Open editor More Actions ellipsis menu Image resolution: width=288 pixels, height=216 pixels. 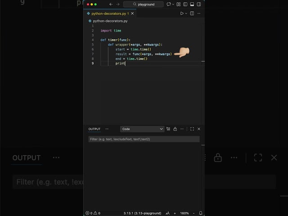(199, 13)
